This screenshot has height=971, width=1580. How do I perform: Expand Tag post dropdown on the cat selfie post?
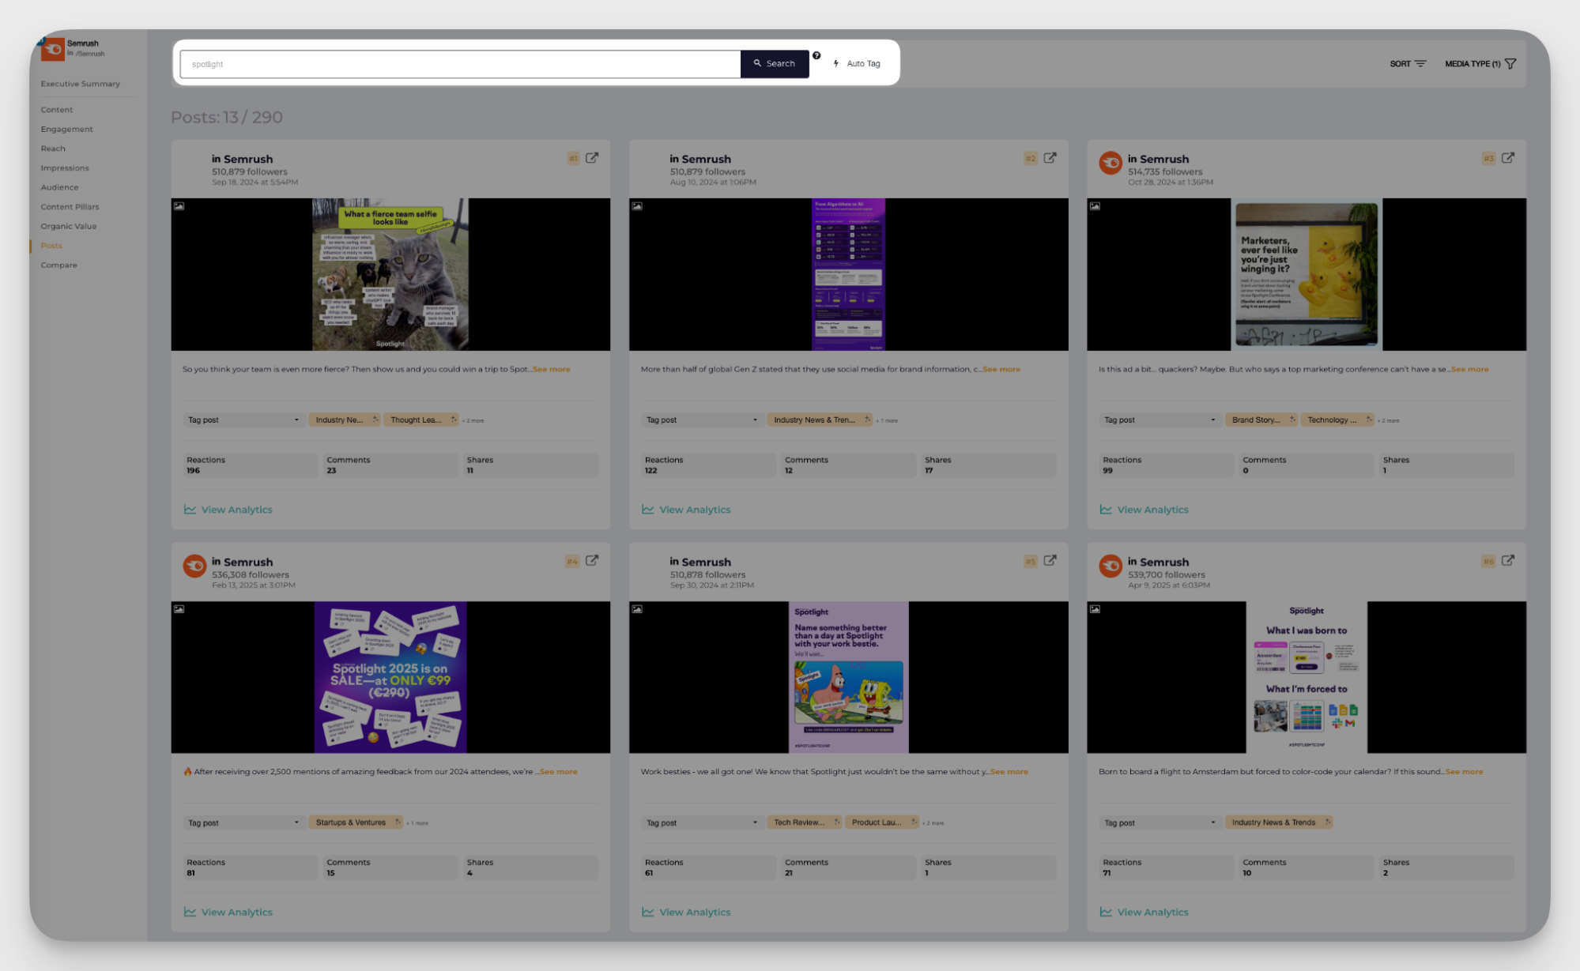pyautogui.click(x=243, y=420)
